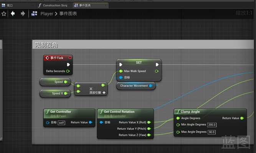
Task: Click the Min Angle Degrees 295.0 field
Action: (212, 125)
